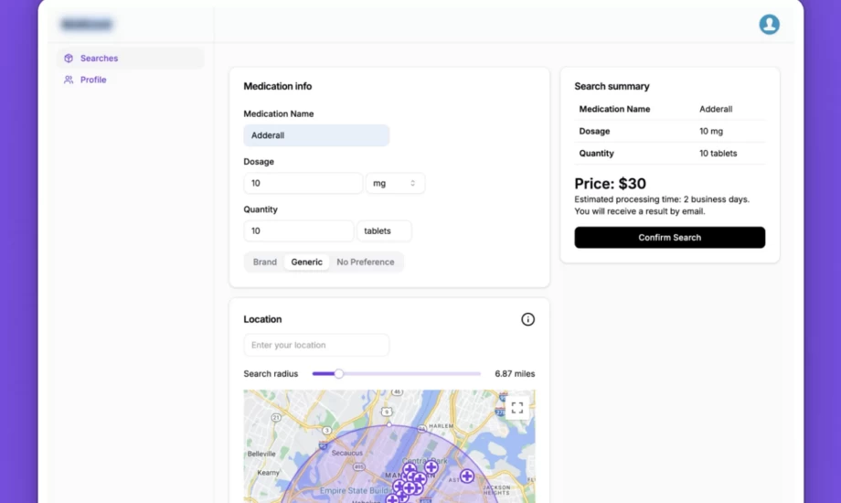Viewport: 841px width, 503px height.
Task: Click the Estimated processing time text
Action: (x=662, y=199)
